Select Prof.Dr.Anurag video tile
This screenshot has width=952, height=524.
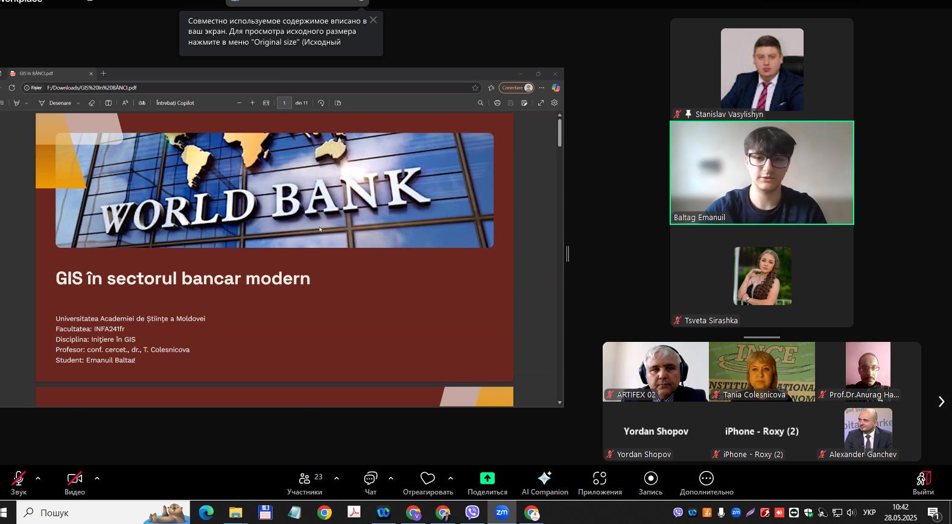pos(868,371)
